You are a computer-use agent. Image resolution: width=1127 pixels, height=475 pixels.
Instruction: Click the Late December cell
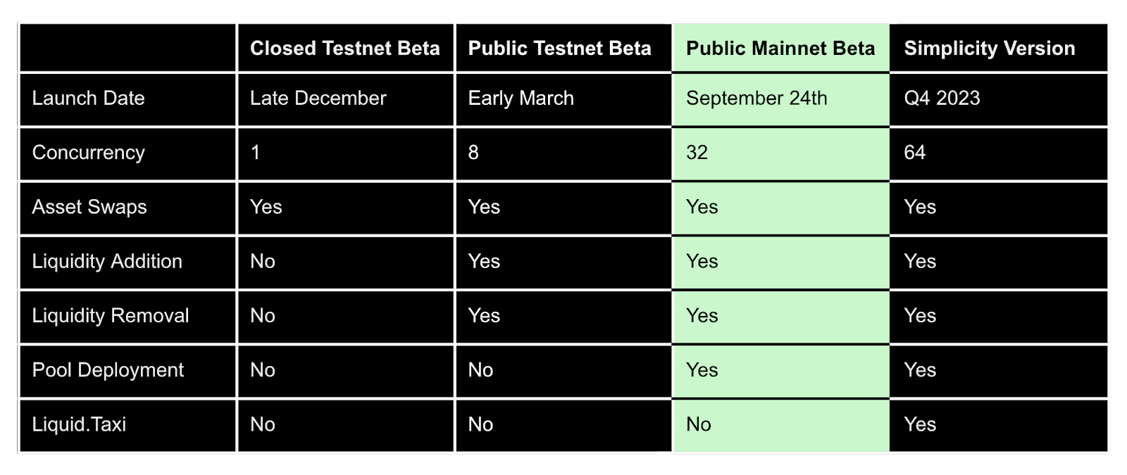(345, 99)
